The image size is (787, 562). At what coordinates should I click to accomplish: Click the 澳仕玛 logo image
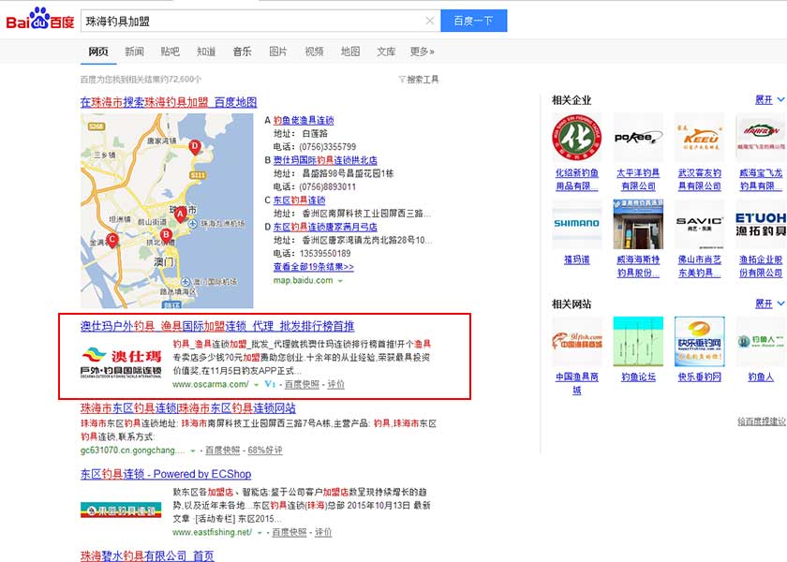point(121,362)
